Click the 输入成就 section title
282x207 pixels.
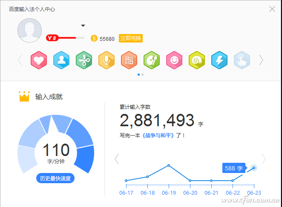pos(49,97)
